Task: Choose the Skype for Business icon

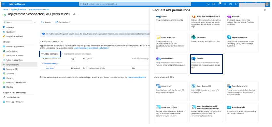Action: (x=229, y=37)
